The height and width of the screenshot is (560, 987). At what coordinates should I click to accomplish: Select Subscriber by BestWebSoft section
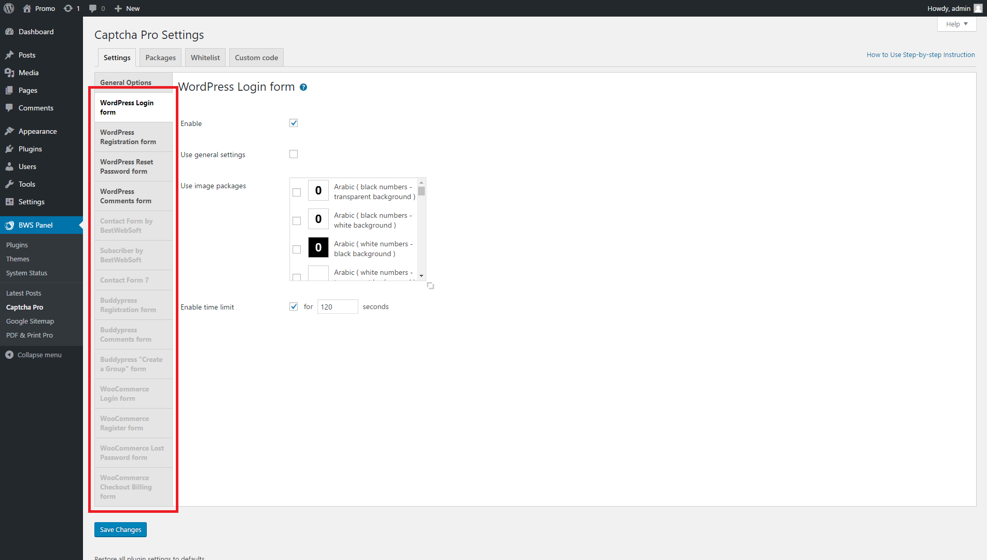click(134, 255)
